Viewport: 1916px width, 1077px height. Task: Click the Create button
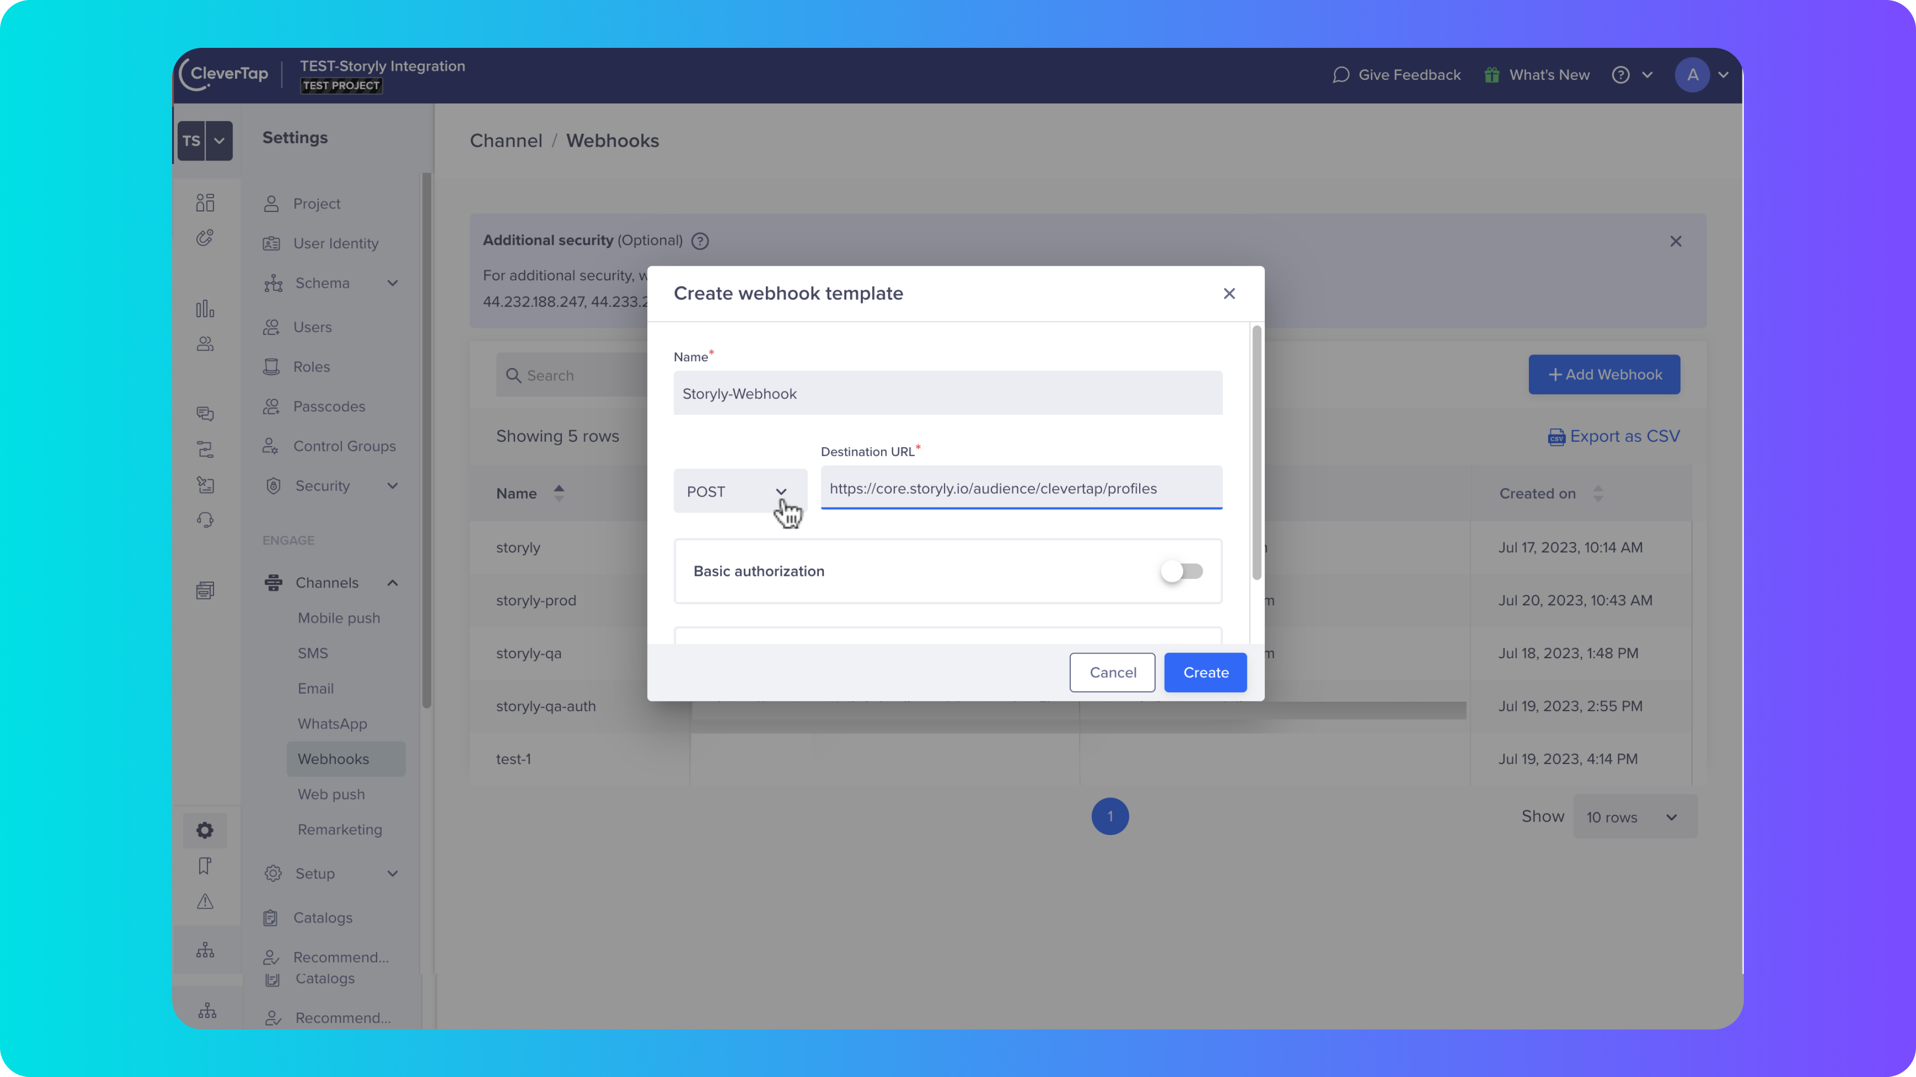[1205, 672]
